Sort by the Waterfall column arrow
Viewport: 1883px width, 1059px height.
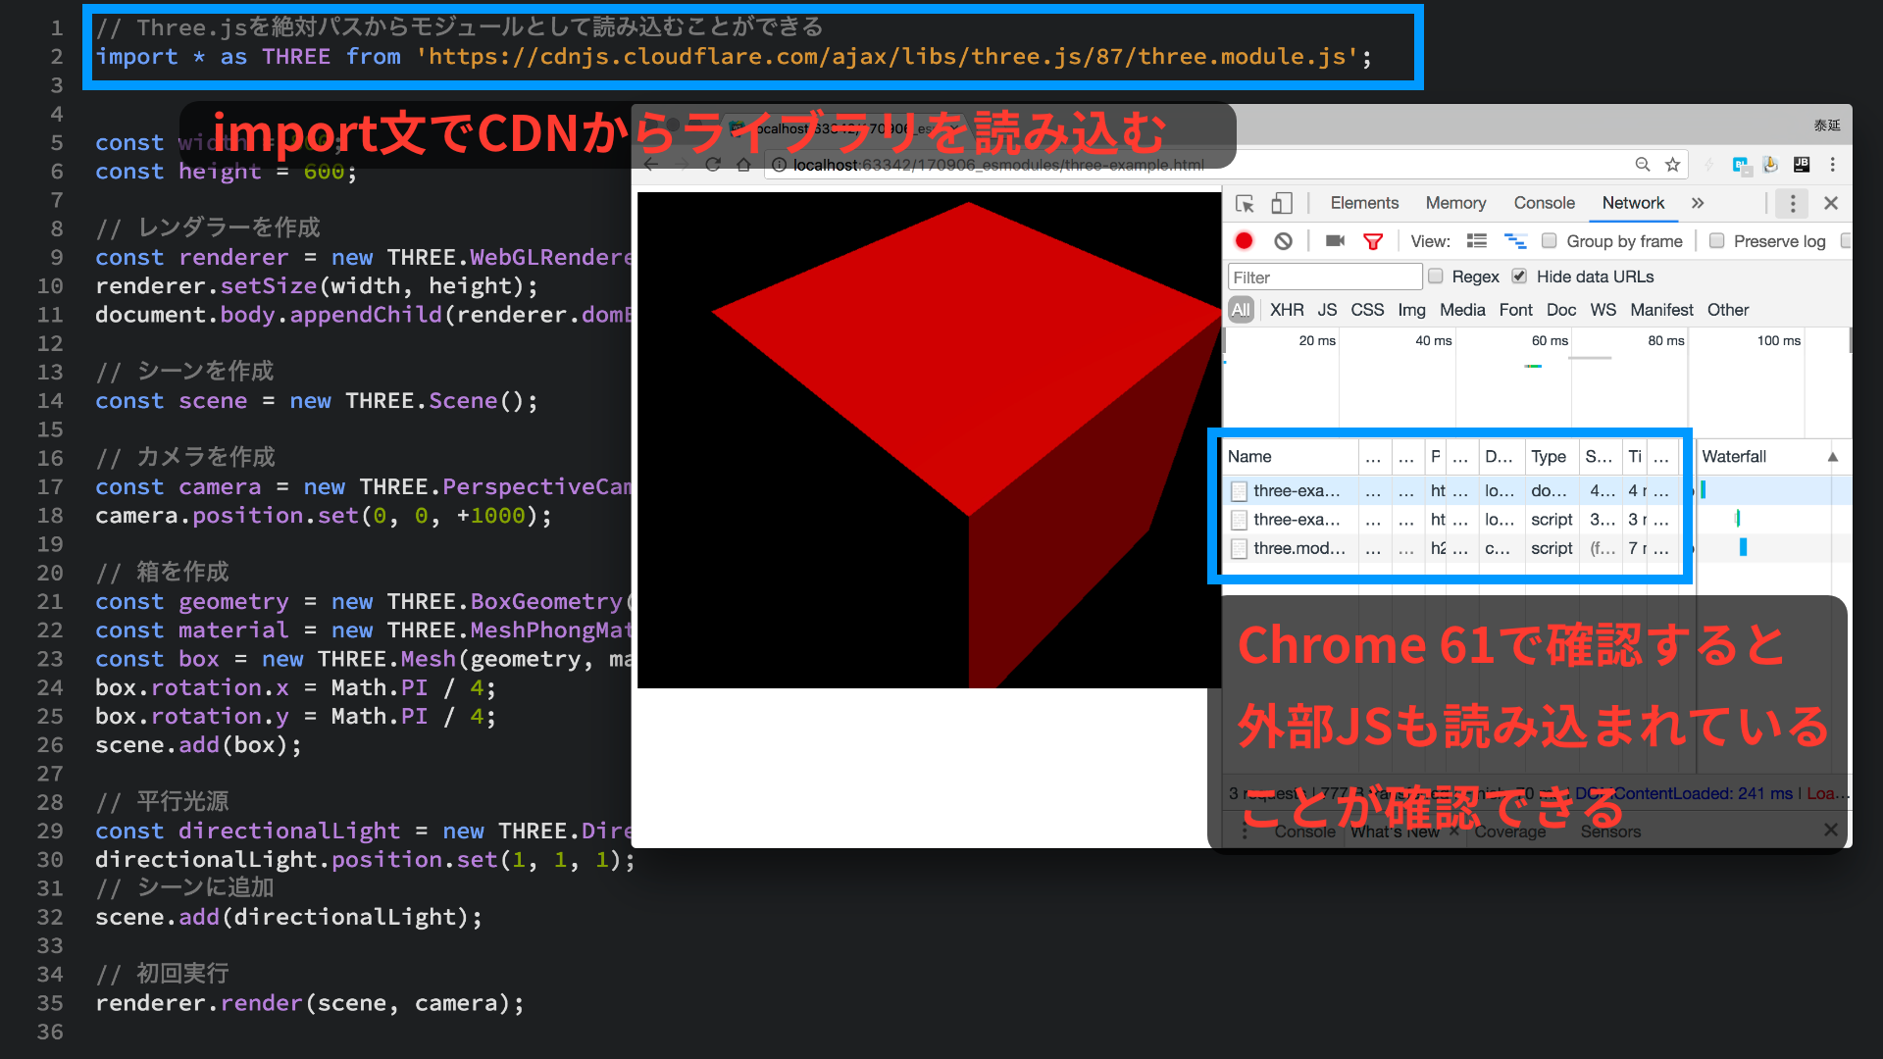1832,457
